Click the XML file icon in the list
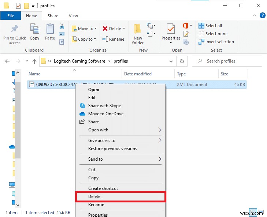The height and width of the screenshot is (217, 267). (32, 84)
